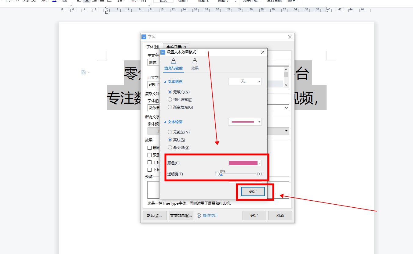Screen dimensions: 413x254
Task: Choose the 渐变线 gradient line option
Action: [x=170, y=148]
